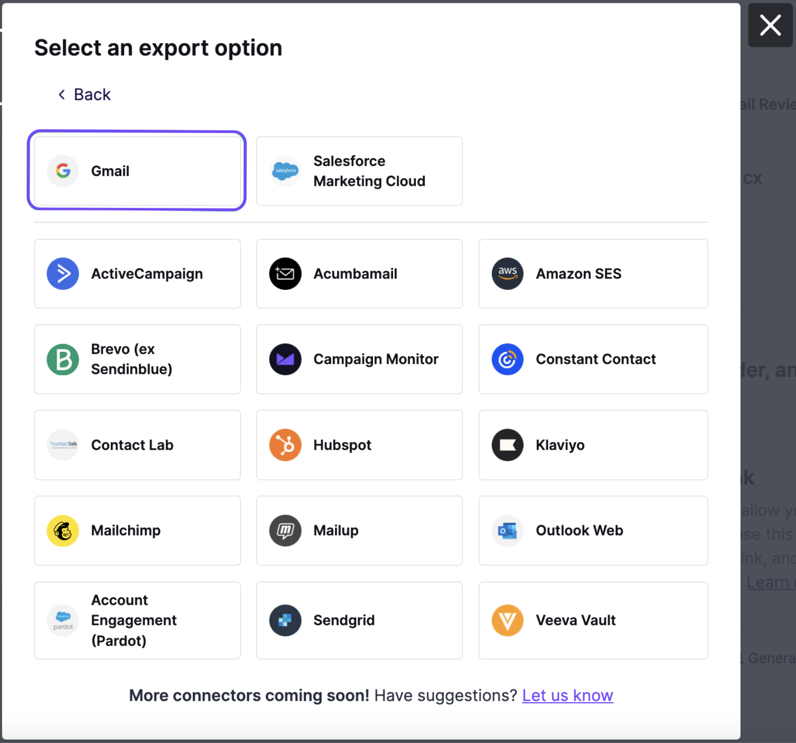Select Account Engagement (Pardot) label
Screen dimensions: 796x743
click(134, 620)
